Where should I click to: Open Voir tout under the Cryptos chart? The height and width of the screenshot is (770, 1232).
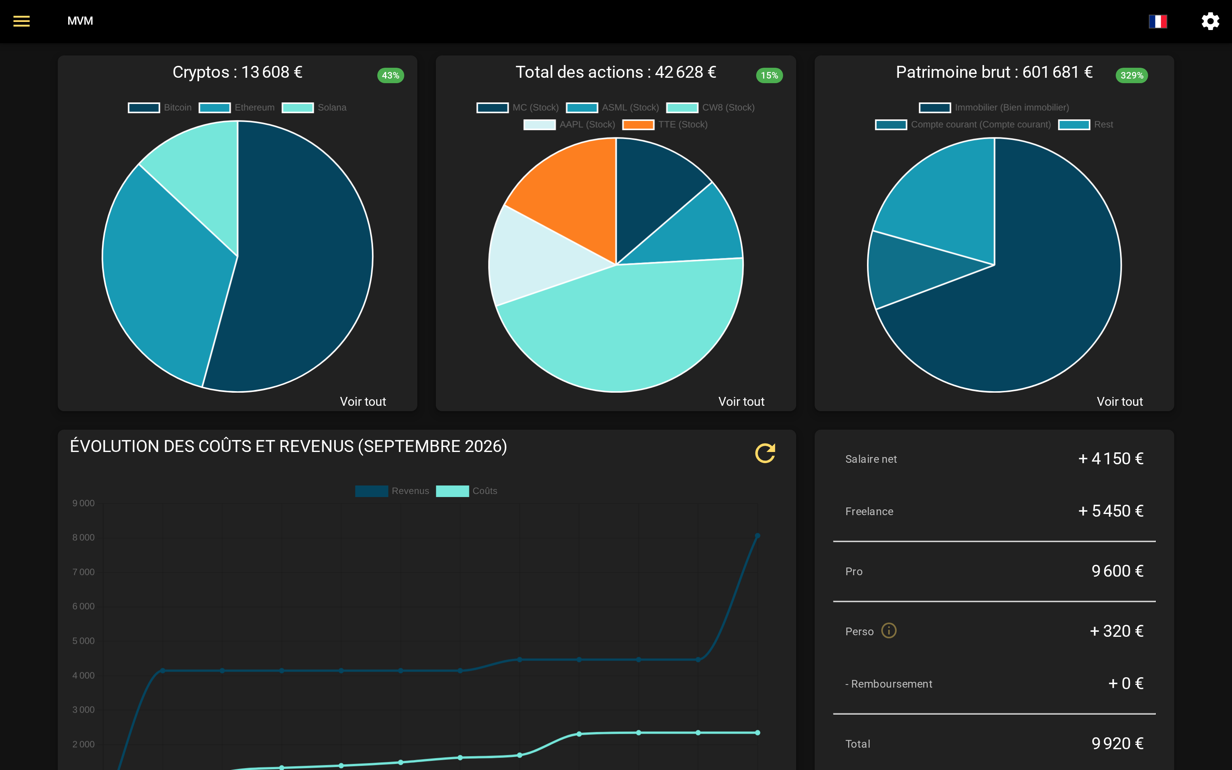pos(362,401)
